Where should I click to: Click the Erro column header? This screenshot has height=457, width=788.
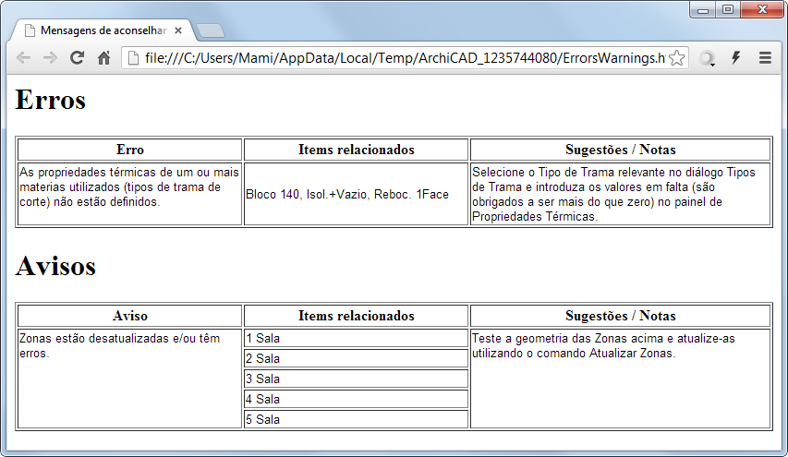(x=129, y=150)
